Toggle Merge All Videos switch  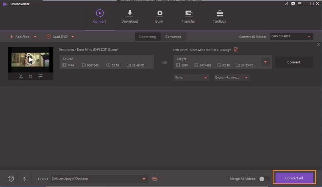[x=264, y=179]
